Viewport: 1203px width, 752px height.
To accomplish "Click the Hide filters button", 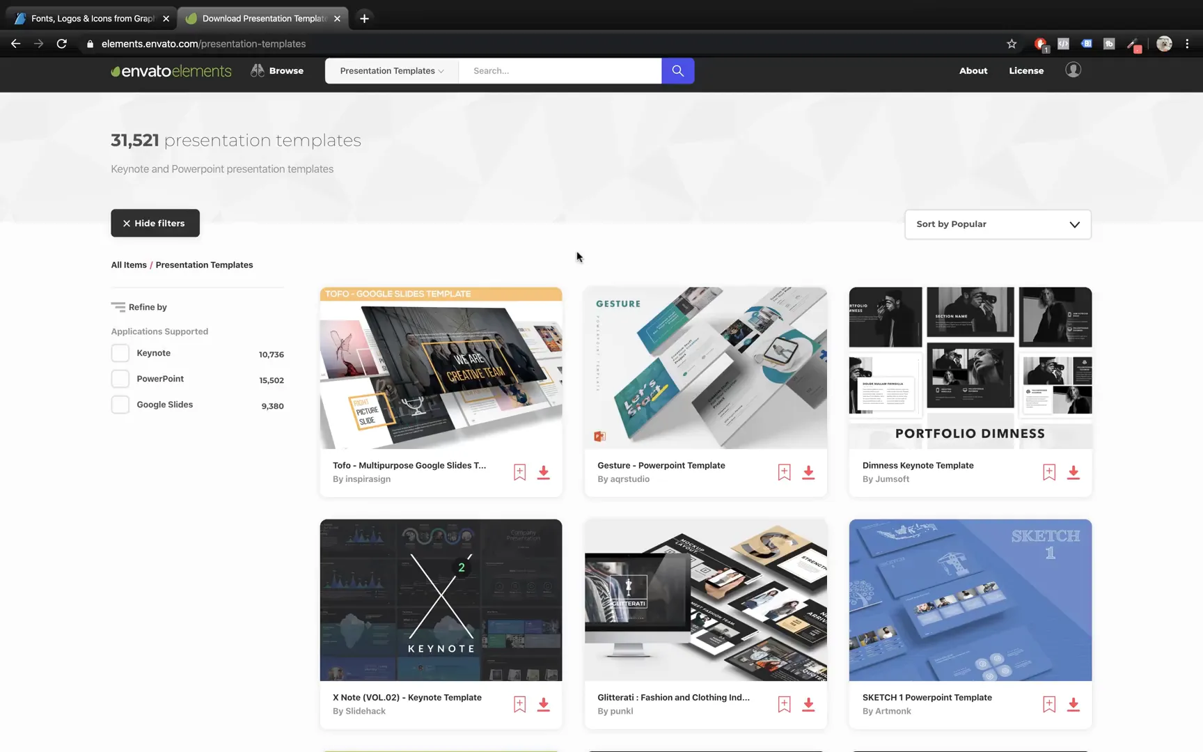I will click(x=155, y=223).
